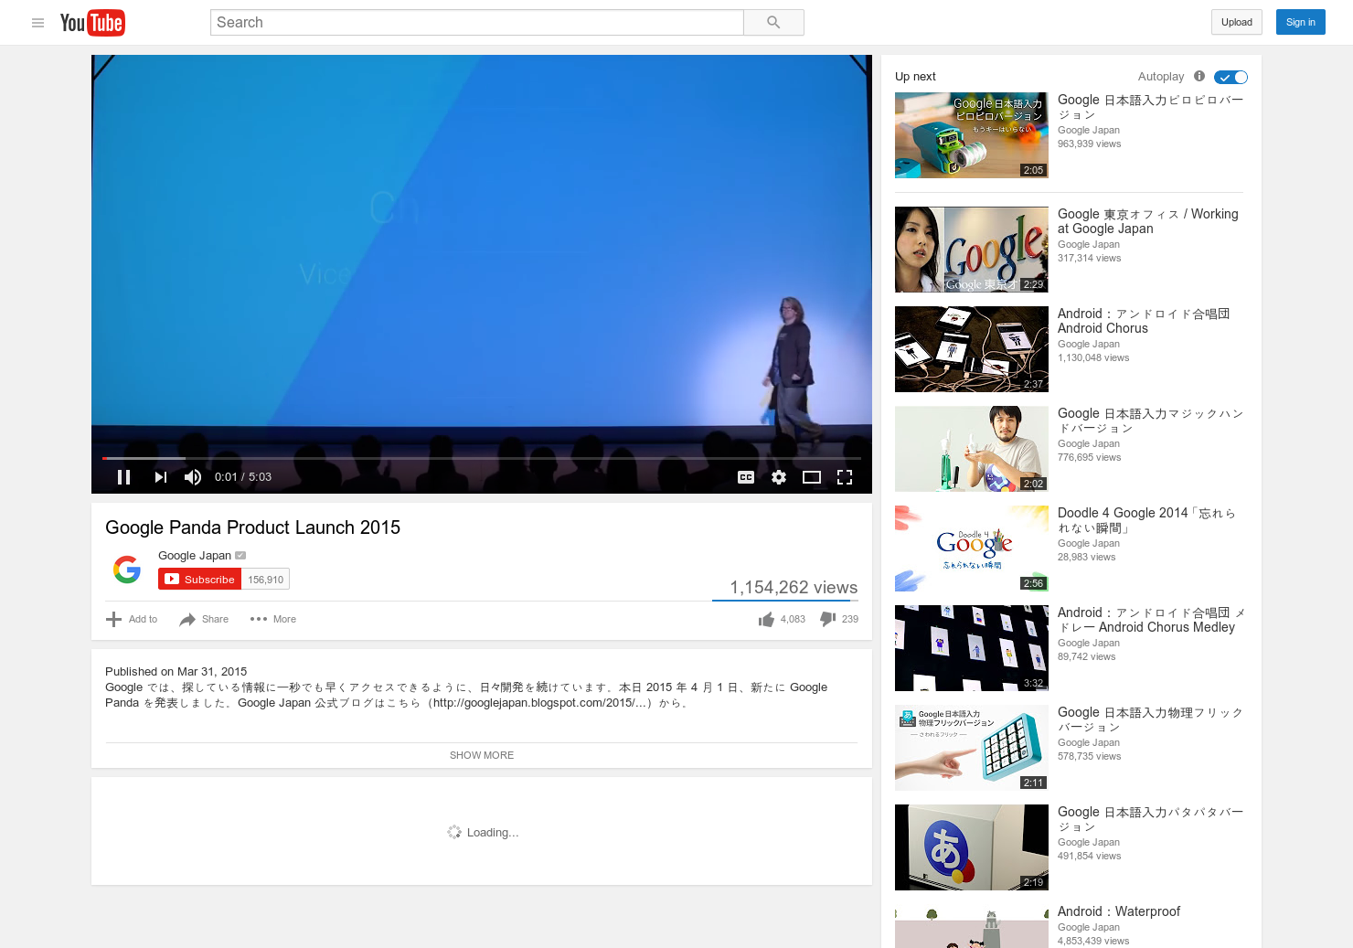This screenshot has width=1353, height=948.
Task: Click the verified badge next to Google Japan
Action: pyautogui.click(x=240, y=556)
